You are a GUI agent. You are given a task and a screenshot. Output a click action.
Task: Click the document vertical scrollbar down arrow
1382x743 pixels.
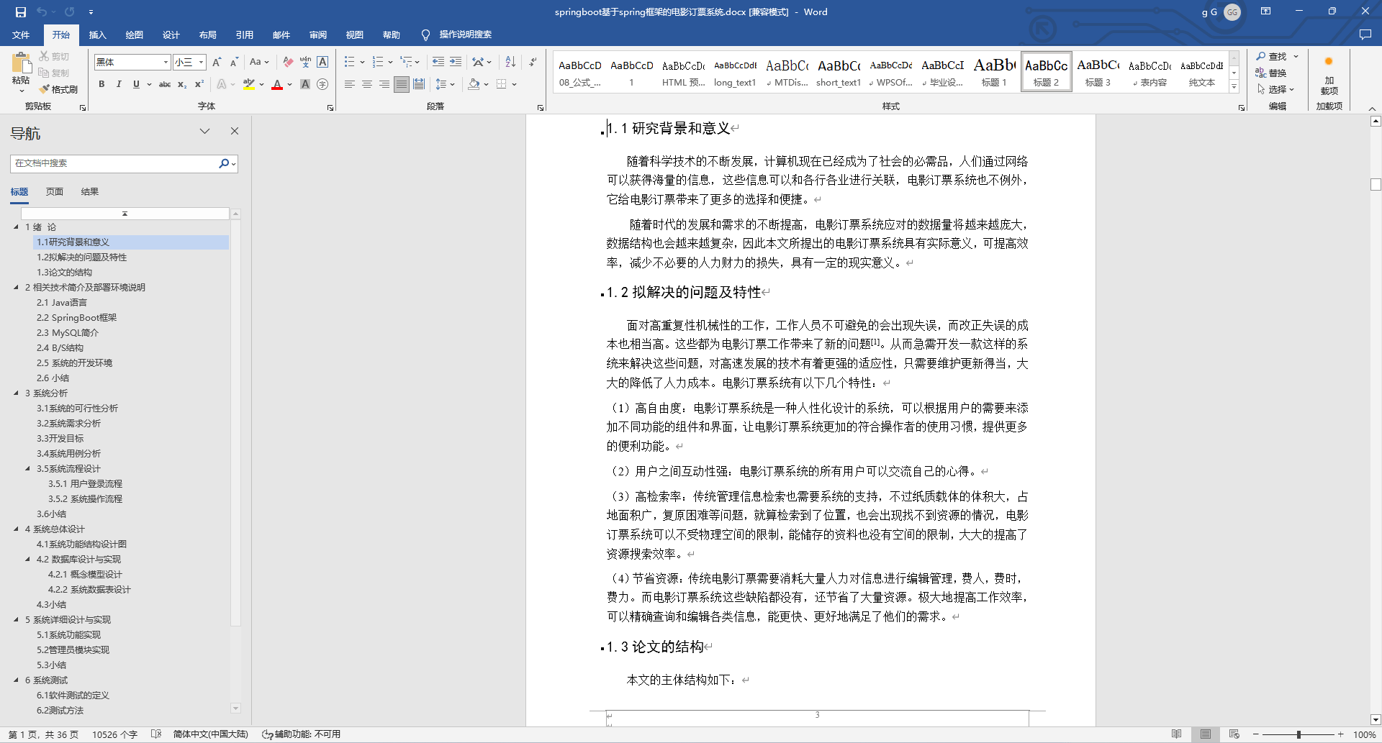pyautogui.click(x=1376, y=719)
